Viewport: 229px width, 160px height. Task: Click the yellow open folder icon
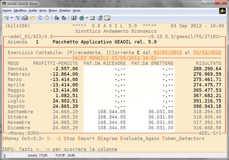pyautogui.click(x=33, y=18)
